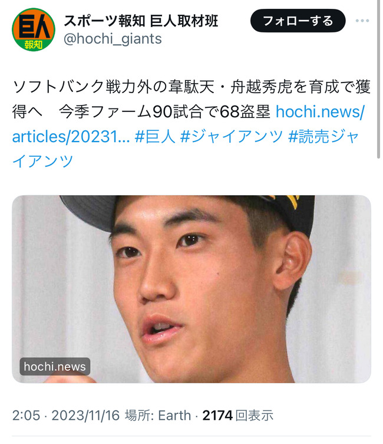Tap the フォローする follow button

[298, 21]
